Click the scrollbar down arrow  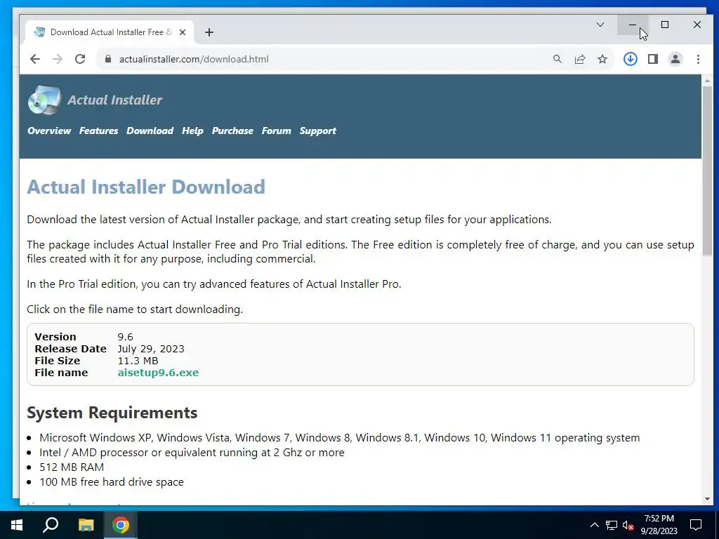[706, 499]
